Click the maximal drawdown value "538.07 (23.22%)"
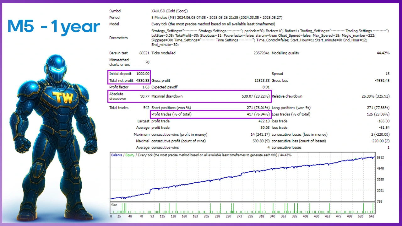The image size is (402, 226). coord(256,96)
